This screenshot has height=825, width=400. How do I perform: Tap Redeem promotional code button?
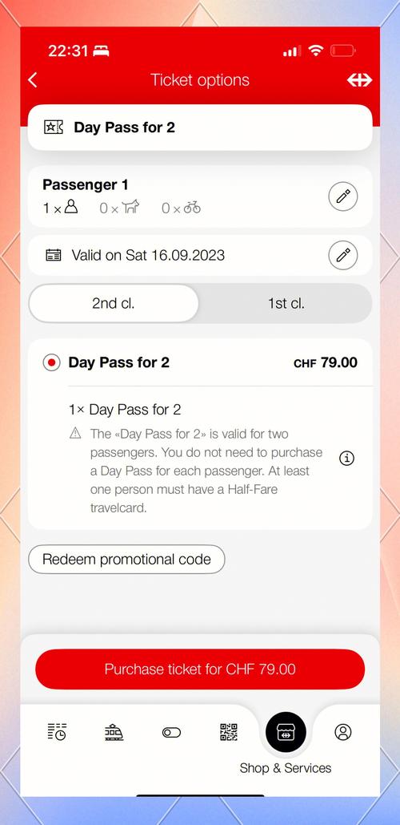pos(126,559)
